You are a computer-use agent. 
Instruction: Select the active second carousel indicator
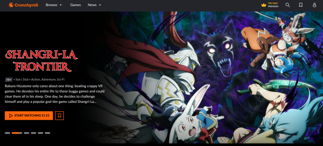[x=17, y=133]
